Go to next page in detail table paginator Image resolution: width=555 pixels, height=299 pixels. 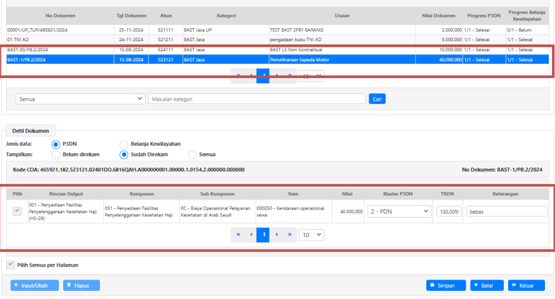(x=277, y=235)
